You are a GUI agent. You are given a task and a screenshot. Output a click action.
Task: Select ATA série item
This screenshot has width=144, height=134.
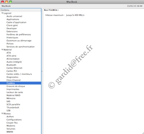pos(11,56)
